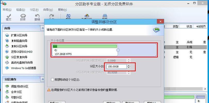Open the 向导(W) menu
Viewport: 209px width, 103px height.
pyautogui.click(x=48, y=10)
